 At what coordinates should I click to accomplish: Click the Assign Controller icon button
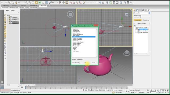135,26
